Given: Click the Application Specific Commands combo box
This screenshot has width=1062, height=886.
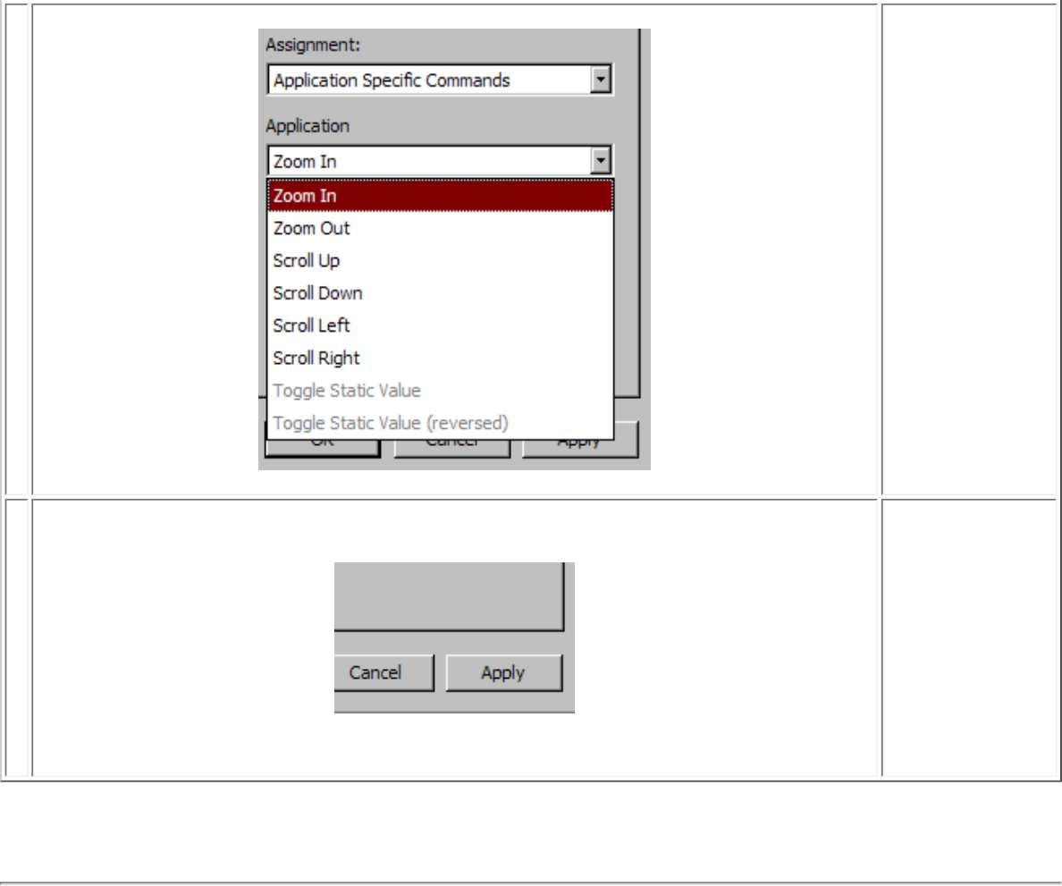Looking at the screenshot, I should pyautogui.click(x=440, y=80).
